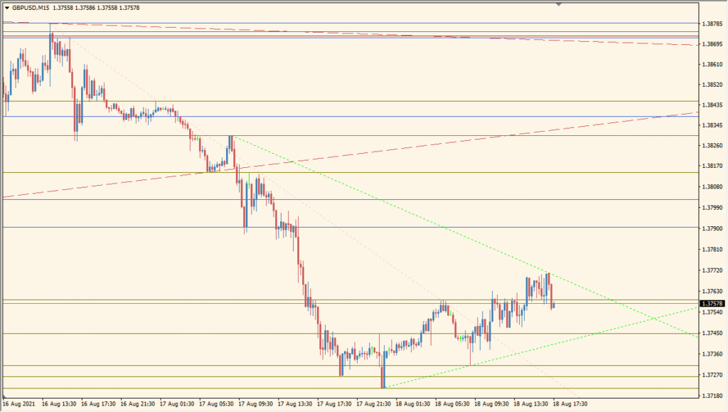
Task: Click the 18 Aug 01:30 time label
Action: pyautogui.click(x=413, y=404)
